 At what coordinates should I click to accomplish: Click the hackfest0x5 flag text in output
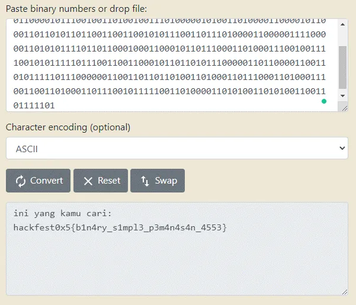[x=120, y=227]
